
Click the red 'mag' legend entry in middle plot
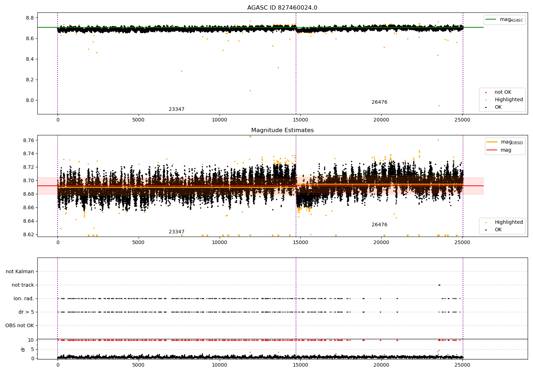click(x=499, y=150)
